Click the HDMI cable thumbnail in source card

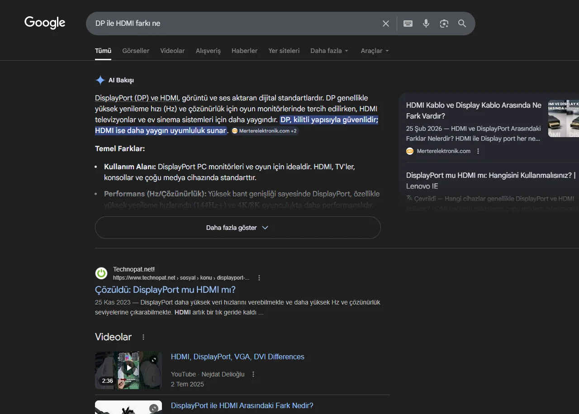[564, 119]
